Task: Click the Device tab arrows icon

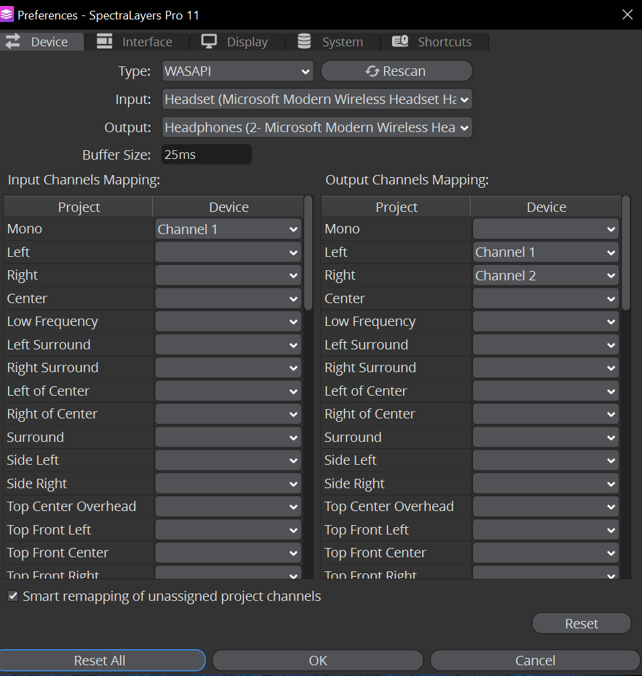Action: 13,42
